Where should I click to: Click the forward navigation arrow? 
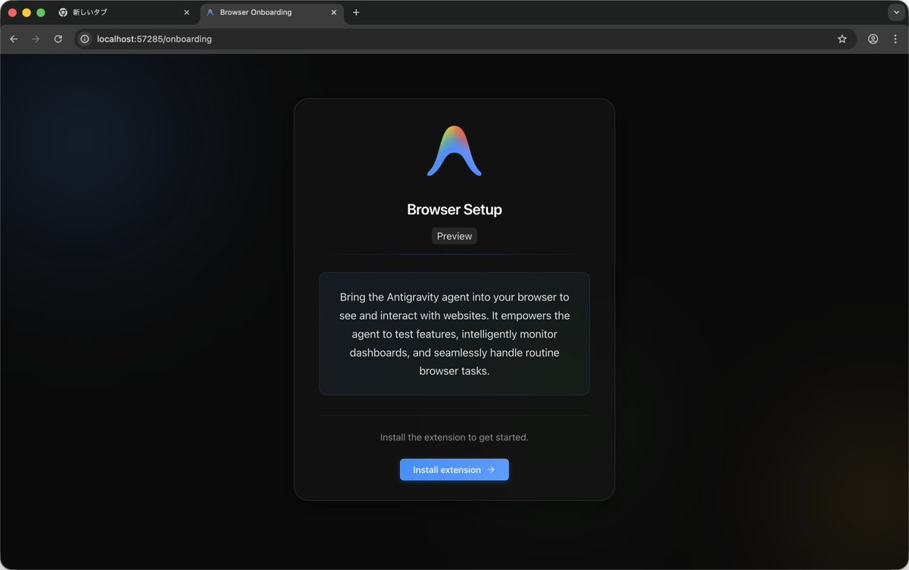coord(36,39)
